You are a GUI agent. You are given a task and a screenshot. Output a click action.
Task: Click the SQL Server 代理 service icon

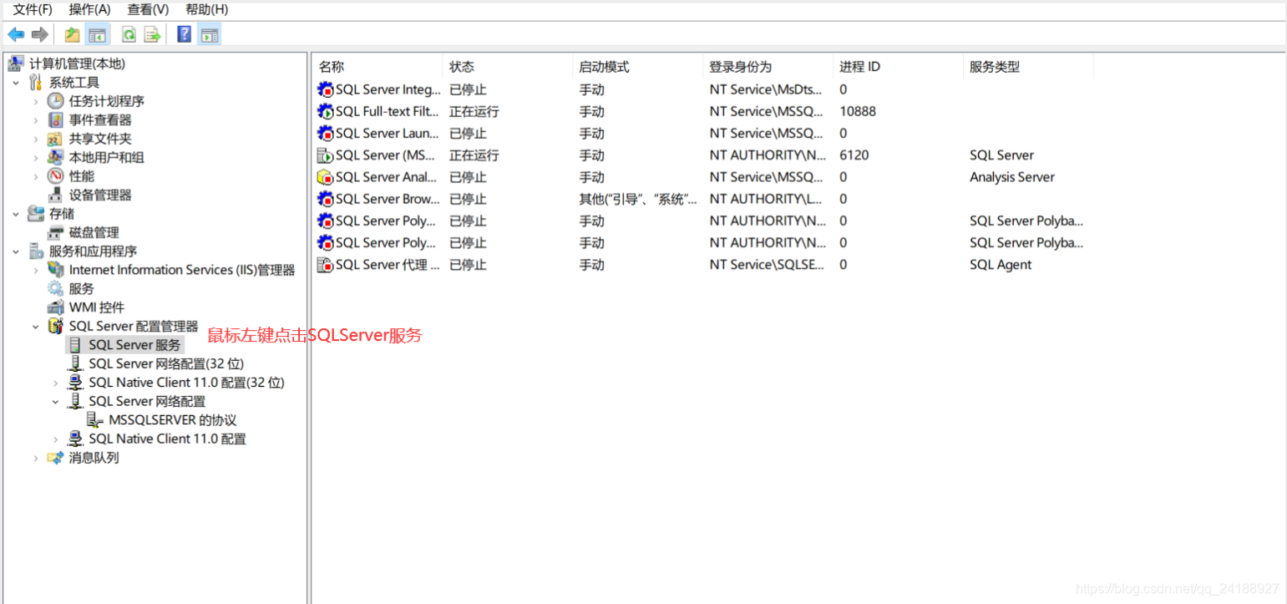[x=326, y=265]
